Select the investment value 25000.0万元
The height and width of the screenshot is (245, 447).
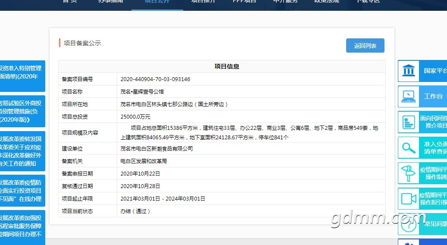tap(135, 117)
